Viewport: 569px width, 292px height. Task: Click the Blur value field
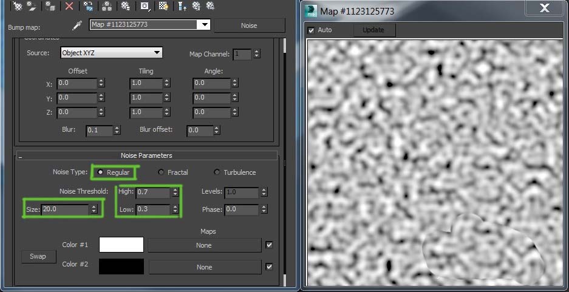click(99, 131)
